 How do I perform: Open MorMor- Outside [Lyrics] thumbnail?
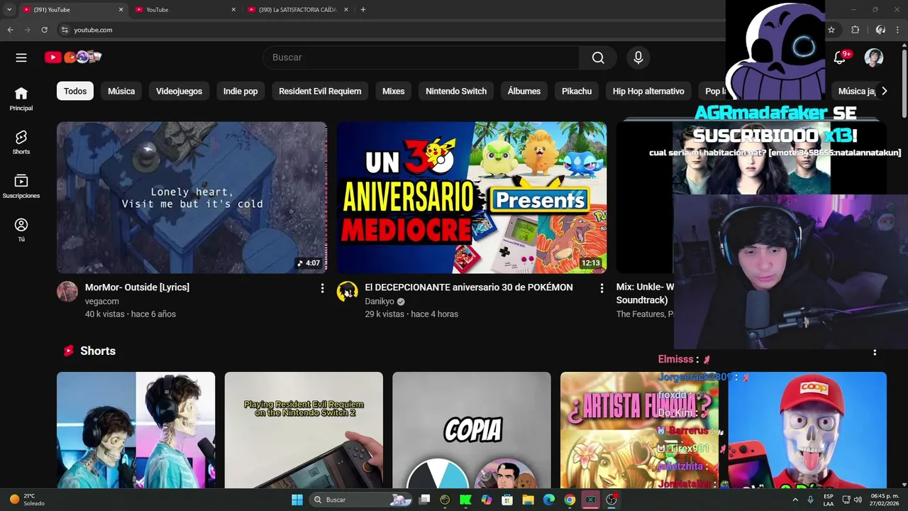192,197
